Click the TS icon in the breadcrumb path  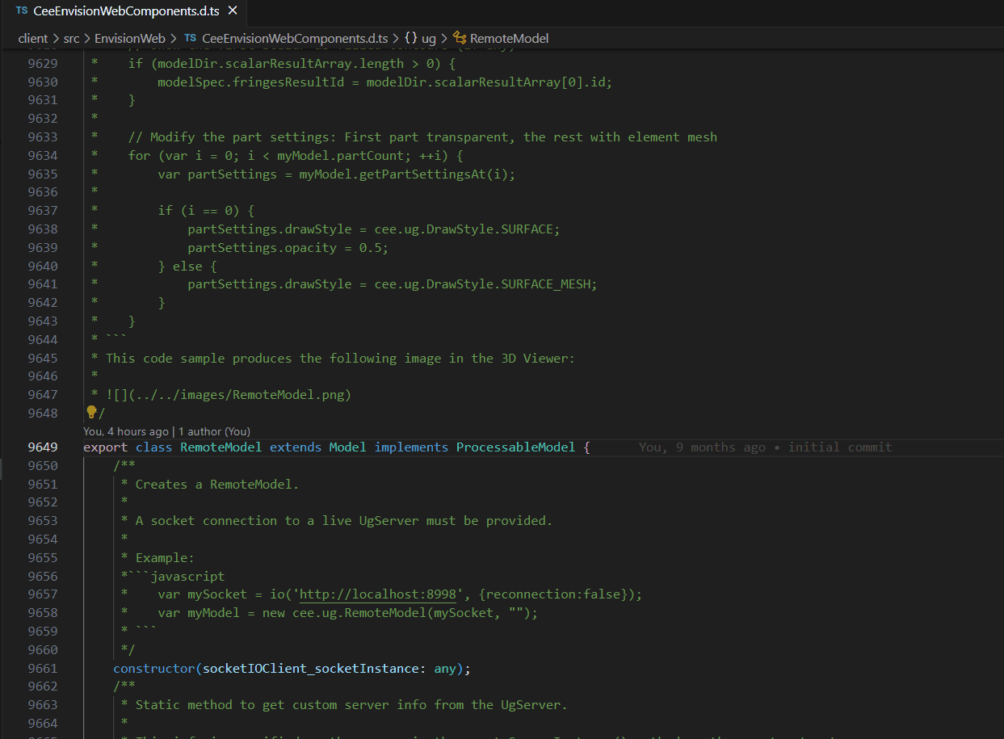(x=190, y=38)
